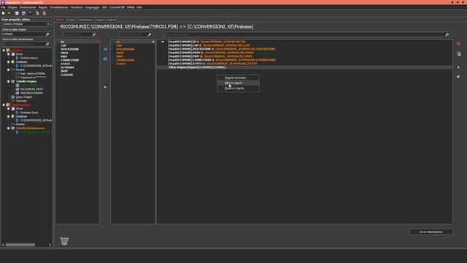Image resolution: width=467 pixels, height=263 pixels.
Task: Click icon next to RICCOMUNI_PROV table
Action: coord(18,89)
